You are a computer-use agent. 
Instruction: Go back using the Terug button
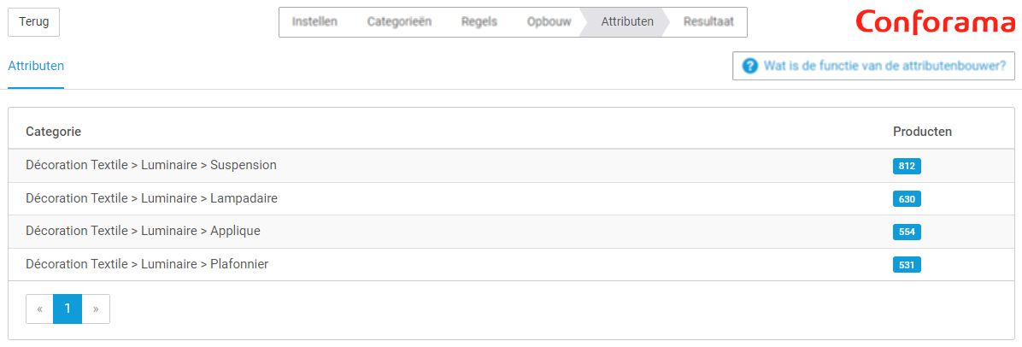(34, 21)
